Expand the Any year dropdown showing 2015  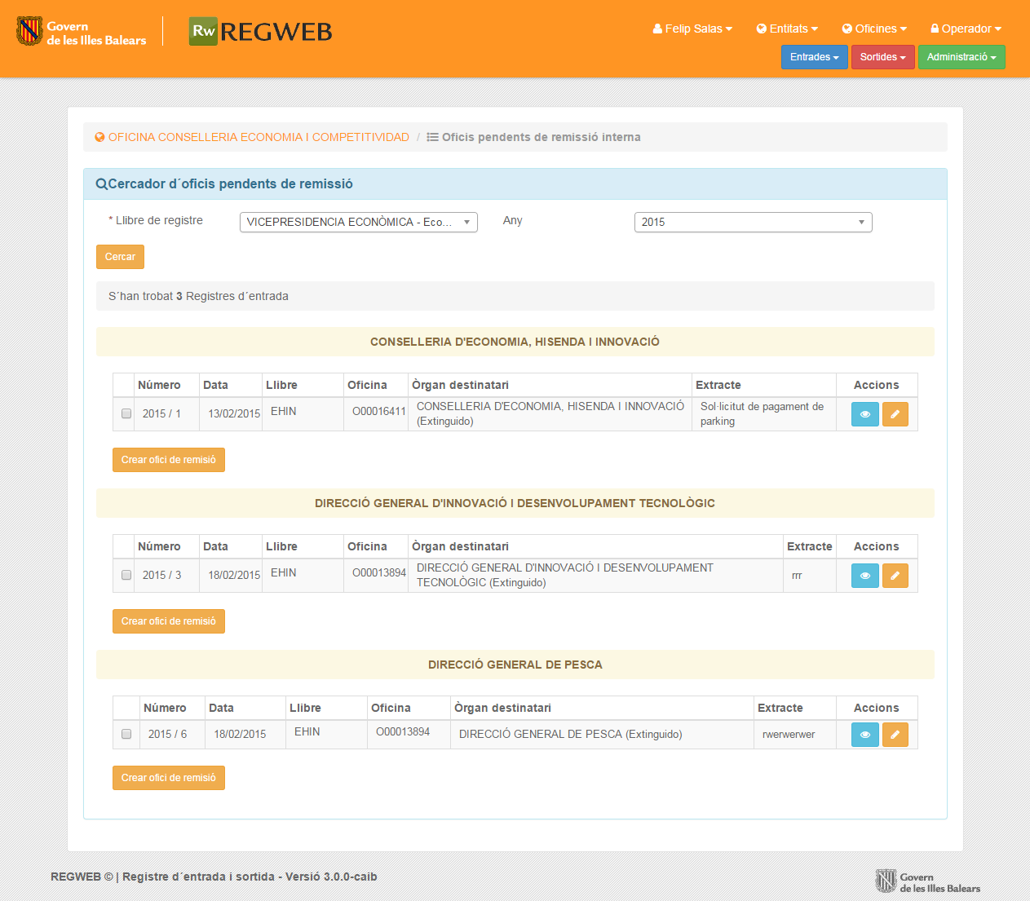click(753, 222)
